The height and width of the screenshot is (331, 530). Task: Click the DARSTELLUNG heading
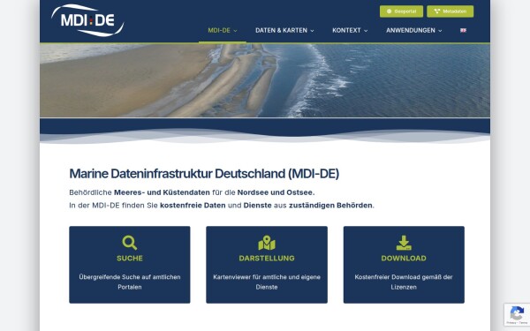(267, 259)
